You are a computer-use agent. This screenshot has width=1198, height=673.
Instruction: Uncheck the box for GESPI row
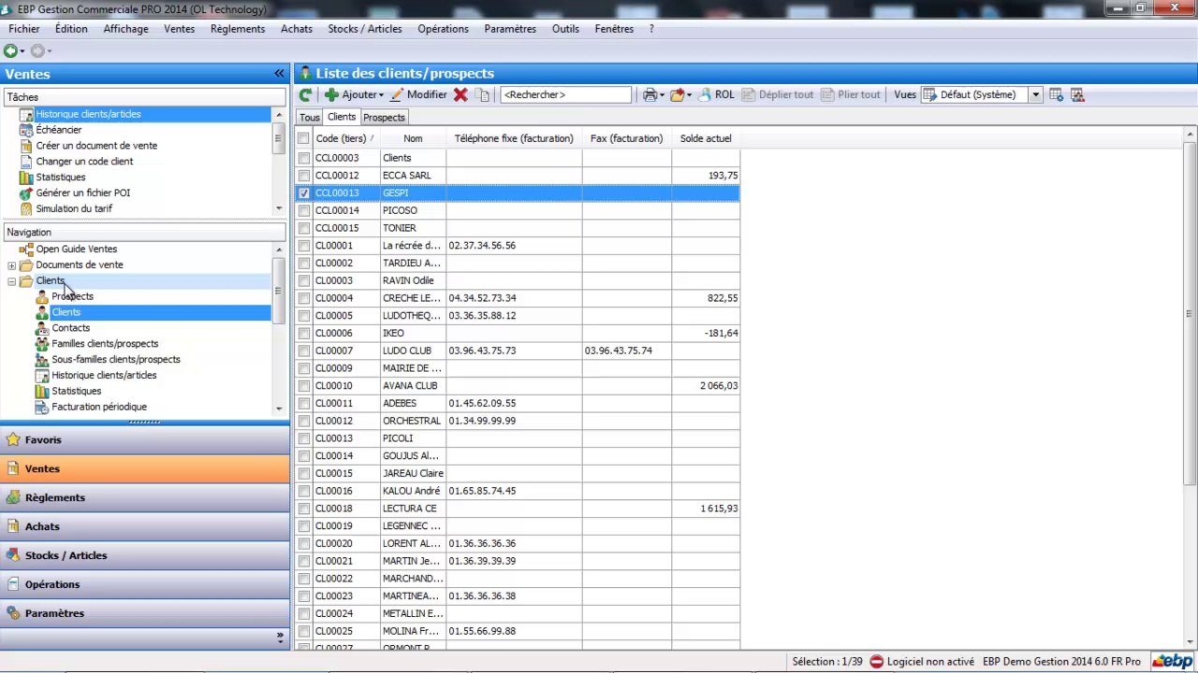(303, 193)
